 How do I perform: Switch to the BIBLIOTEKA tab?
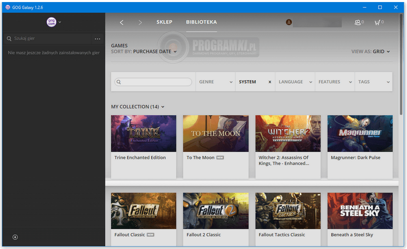click(201, 22)
